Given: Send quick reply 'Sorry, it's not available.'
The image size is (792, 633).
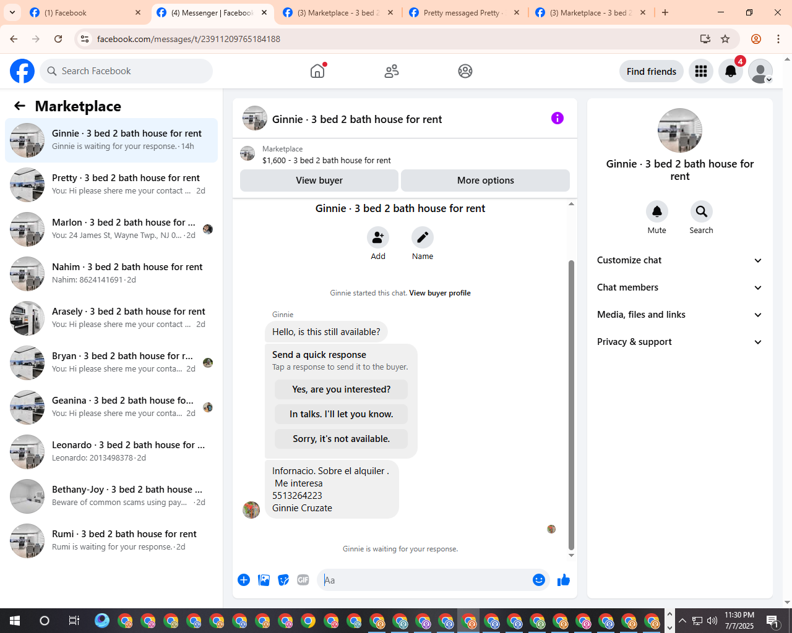Looking at the screenshot, I should pyautogui.click(x=342, y=439).
